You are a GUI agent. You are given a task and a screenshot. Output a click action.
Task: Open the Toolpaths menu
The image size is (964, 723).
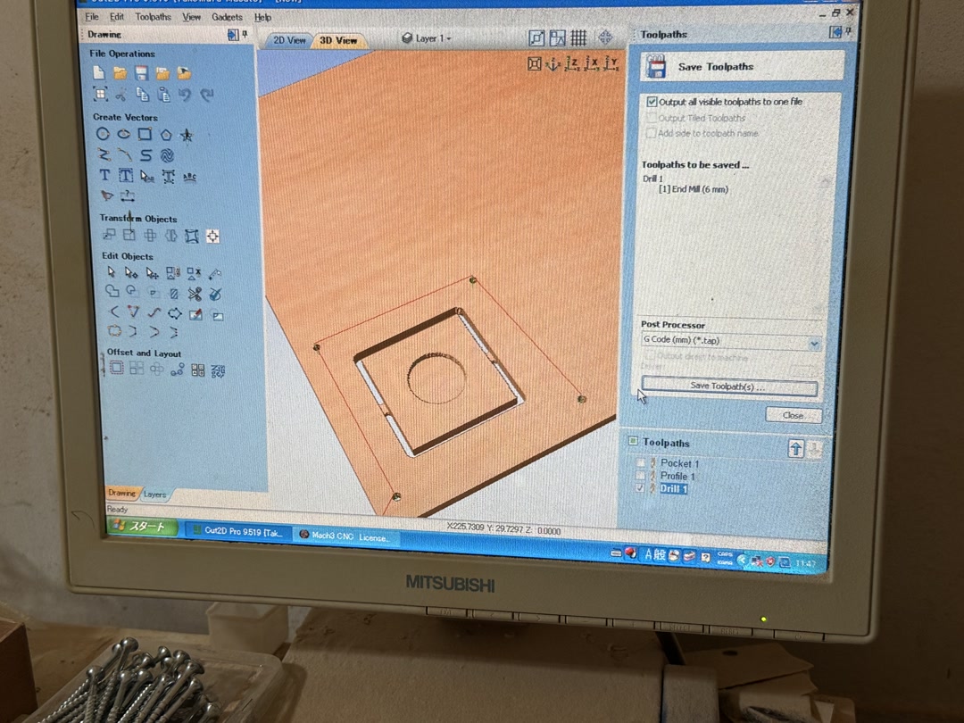[x=153, y=16]
